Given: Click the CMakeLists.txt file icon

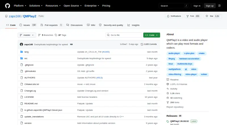Looking at the screenshot, I should pyautogui.click(x=22, y=84).
